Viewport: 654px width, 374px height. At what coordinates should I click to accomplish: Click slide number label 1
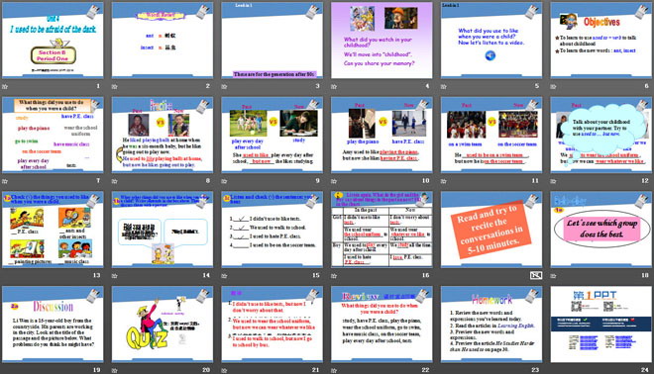point(98,86)
